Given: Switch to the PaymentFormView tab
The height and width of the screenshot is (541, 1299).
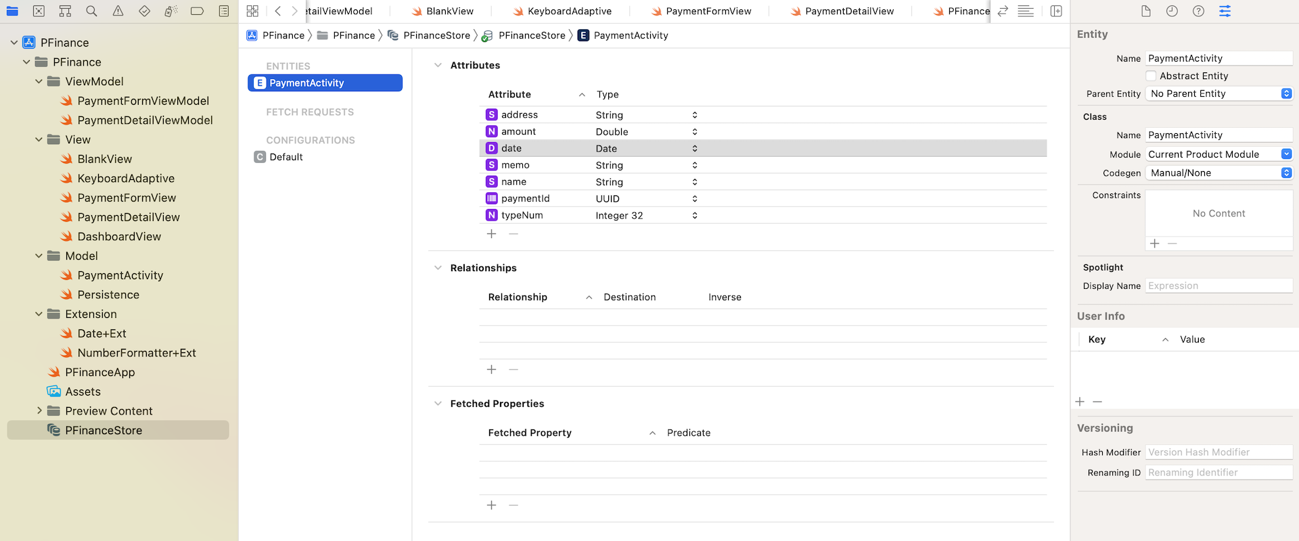Looking at the screenshot, I should pyautogui.click(x=702, y=11).
